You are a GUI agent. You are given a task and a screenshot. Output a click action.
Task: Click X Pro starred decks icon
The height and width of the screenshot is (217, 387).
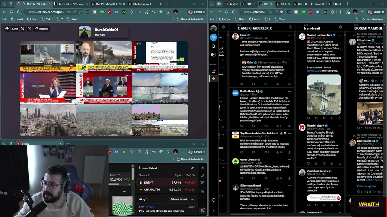(213, 79)
